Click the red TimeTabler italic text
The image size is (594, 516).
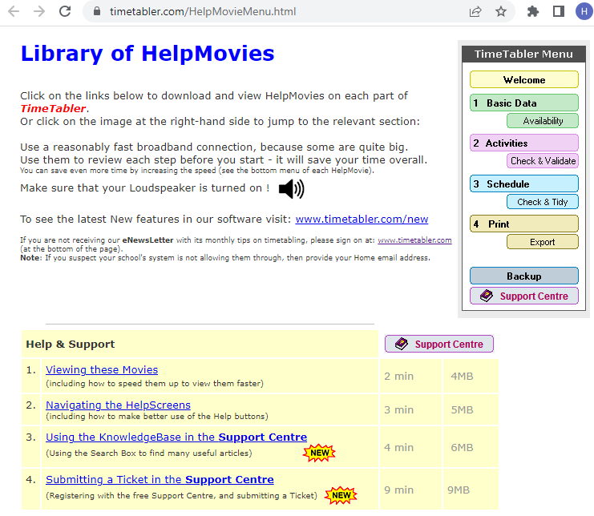[x=53, y=109]
